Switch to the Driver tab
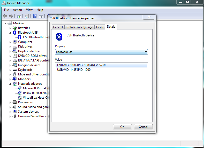Viewport: 204px width, 148px height. pyautogui.click(x=100, y=27)
